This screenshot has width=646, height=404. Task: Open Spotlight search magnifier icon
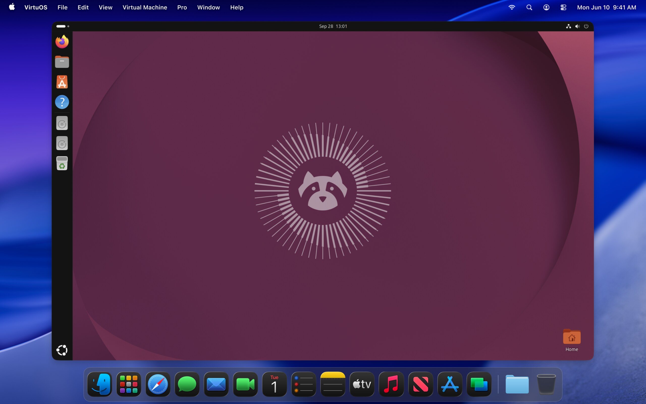(529, 8)
